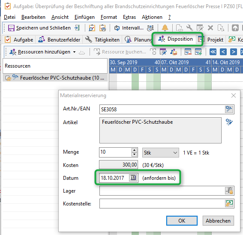Switch to the Planung tab
The image size is (243, 235).
coord(138,40)
